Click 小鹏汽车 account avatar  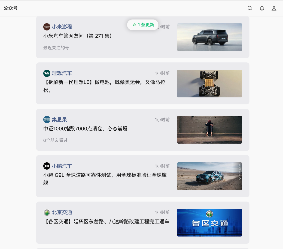(x=47, y=166)
